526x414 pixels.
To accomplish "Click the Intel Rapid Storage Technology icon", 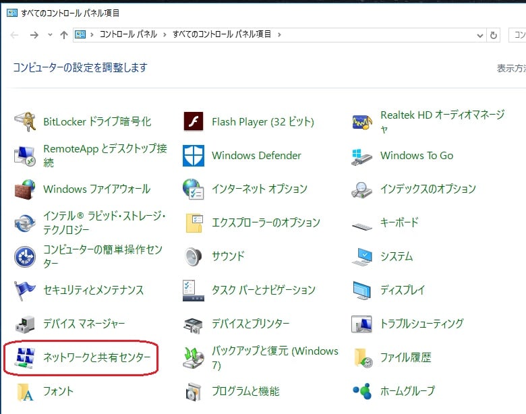I will coord(25,223).
